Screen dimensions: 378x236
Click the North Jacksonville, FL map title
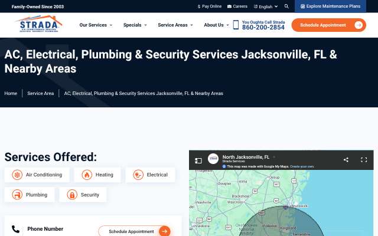pos(246,157)
